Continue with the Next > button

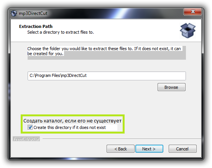149,149
